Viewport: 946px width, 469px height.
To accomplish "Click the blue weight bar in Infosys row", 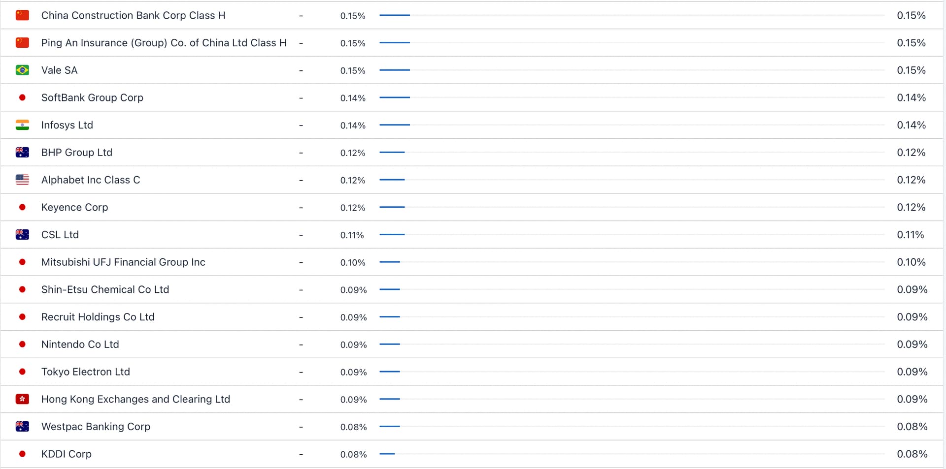I will (x=395, y=125).
